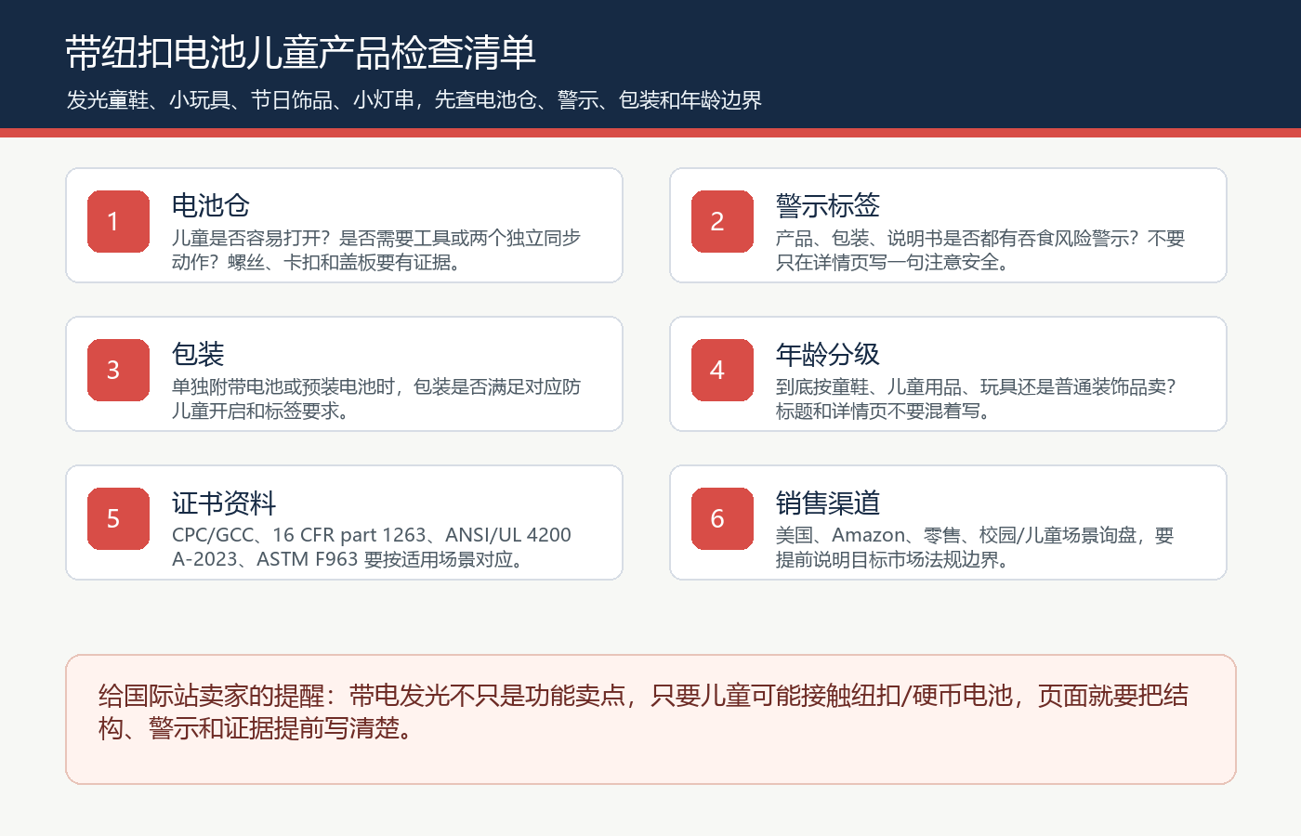1301x836 pixels.
Task: Click the 电池仓 card heading
Action: tap(211, 205)
